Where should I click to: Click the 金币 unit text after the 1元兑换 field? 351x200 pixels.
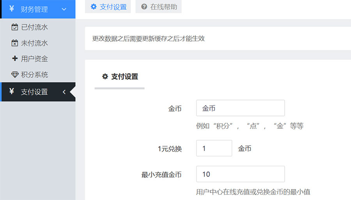click(x=245, y=148)
